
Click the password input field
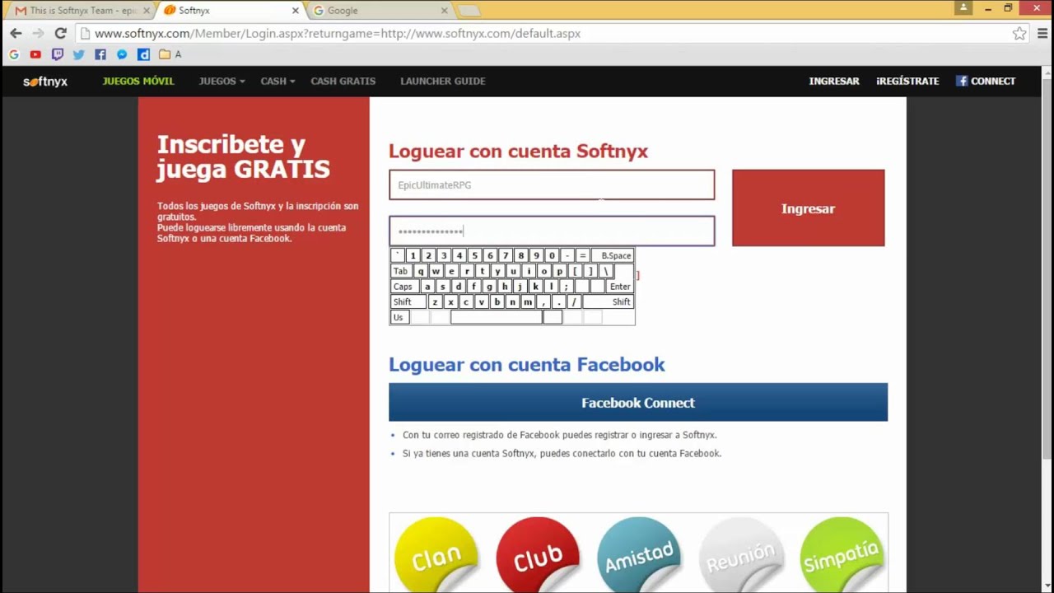point(552,231)
